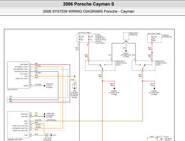Screen dimensions: 185x141
Task: Click the "GP3" ground point label
Action: [x=54, y=135]
